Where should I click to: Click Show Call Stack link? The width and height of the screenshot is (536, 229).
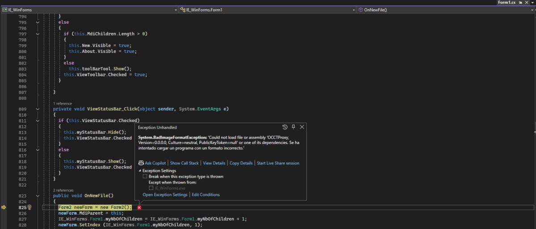click(184, 163)
